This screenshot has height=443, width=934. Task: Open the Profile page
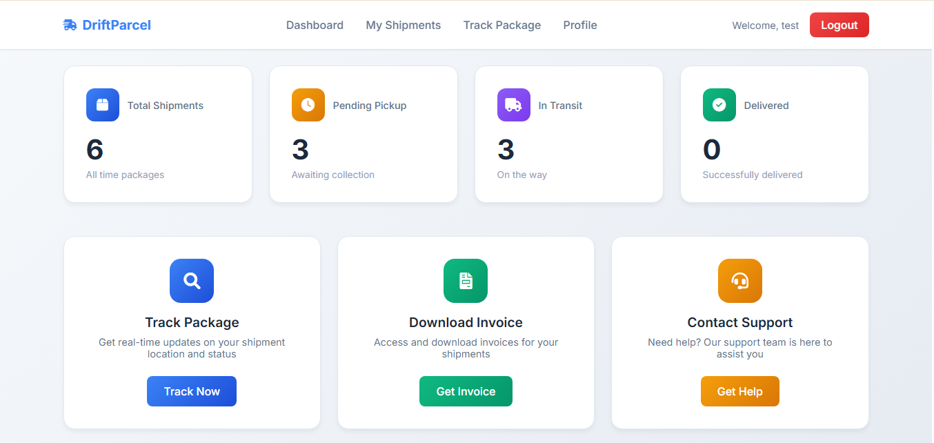coord(579,25)
